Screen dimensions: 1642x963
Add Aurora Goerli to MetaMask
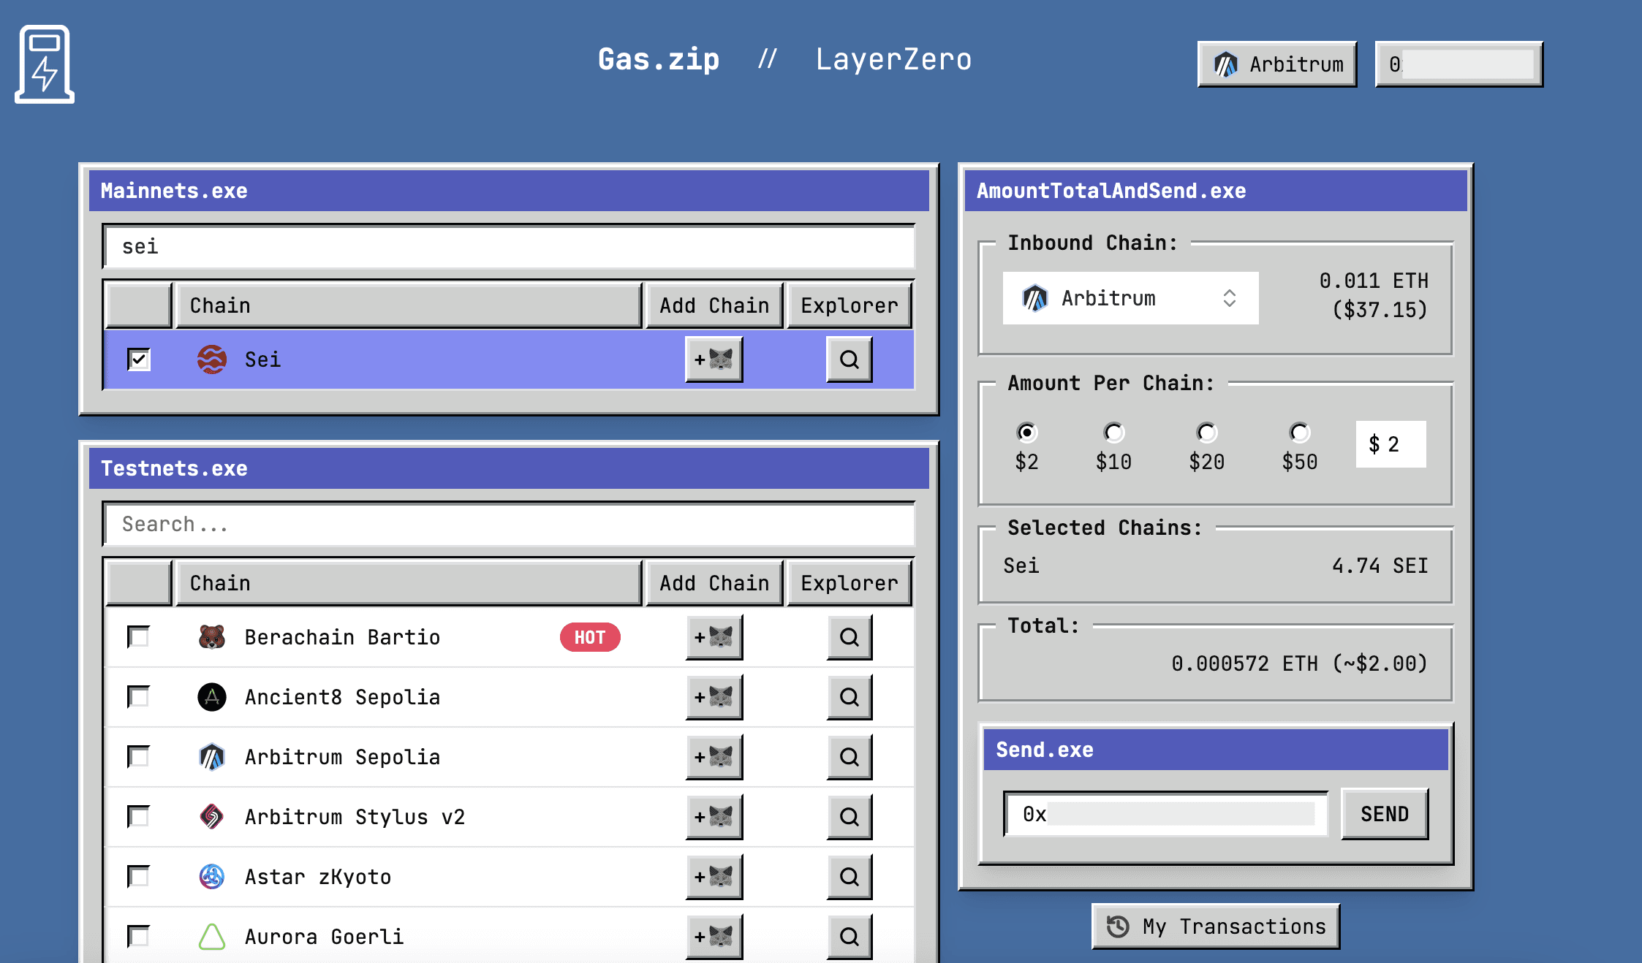click(x=714, y=937)
